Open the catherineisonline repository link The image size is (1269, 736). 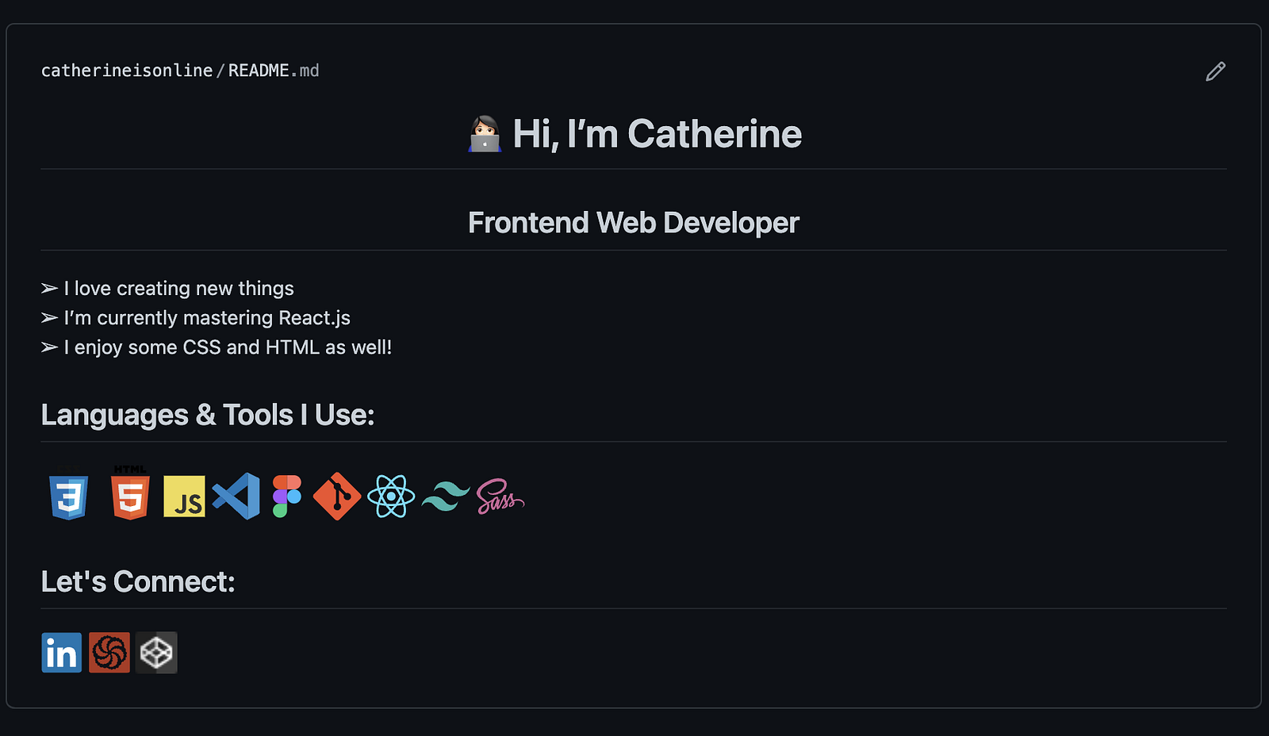(127, 71)
